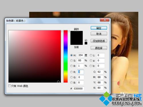Select the Lab b radio button
This screenshot has width=143, height=107.
pyautogui.click(x=91, y=66)
